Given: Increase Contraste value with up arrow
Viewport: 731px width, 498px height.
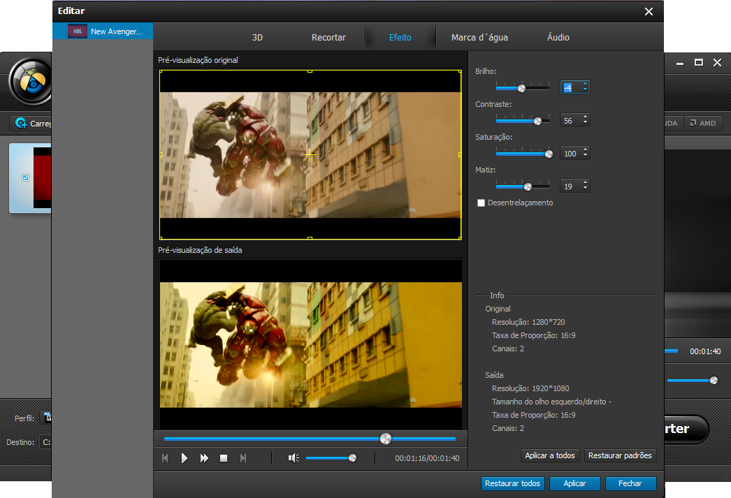Looking at the screenshot, I should tap(585, 117).
